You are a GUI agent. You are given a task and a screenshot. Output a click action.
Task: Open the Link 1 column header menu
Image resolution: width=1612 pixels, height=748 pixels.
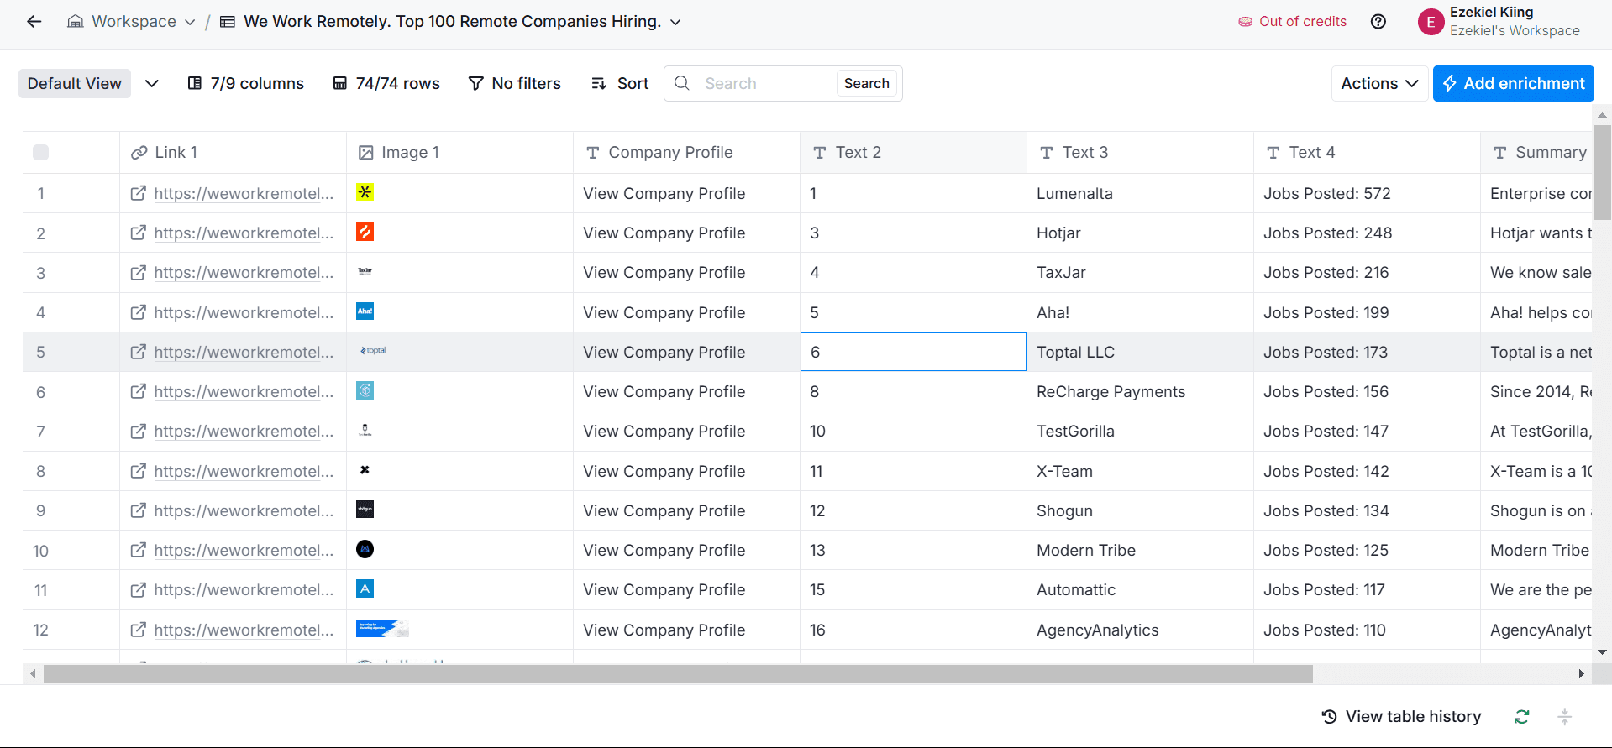coord(233,152)
